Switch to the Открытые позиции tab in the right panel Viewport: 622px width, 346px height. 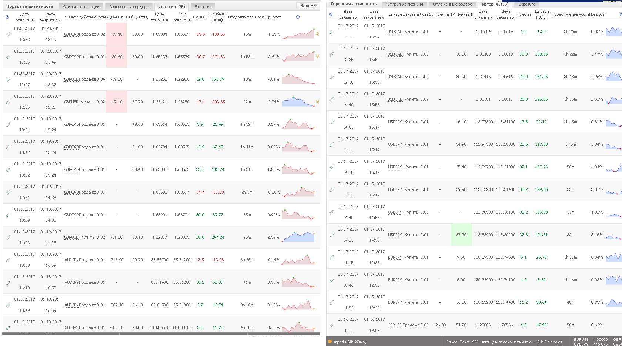[x=405, y=4]
